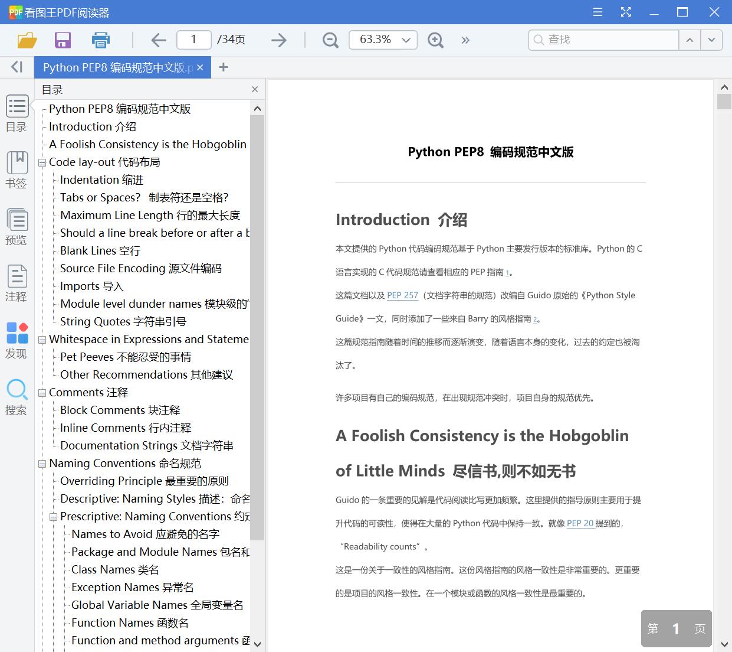Image resolution: width=732 pixels, height=652 pixels.
Task: Click the PEP 20 link in the document
Action: point(580,523)
